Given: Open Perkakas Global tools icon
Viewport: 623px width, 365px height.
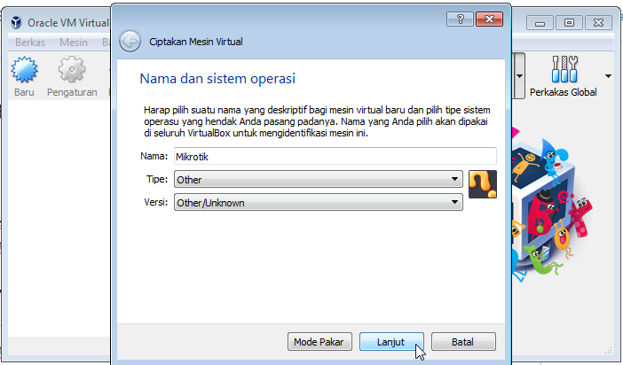Looking at the screenshot, I should pyautogui.click(x=564, y=68).
